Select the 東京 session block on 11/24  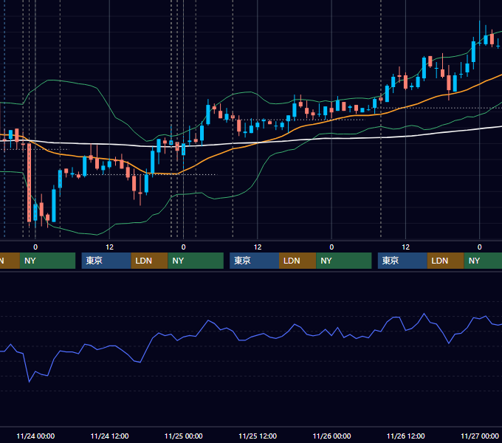click(106, 261)
